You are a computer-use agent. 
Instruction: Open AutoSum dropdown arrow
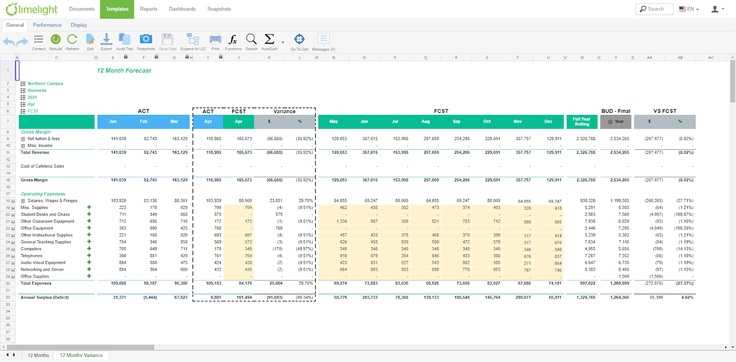(283, 42)
